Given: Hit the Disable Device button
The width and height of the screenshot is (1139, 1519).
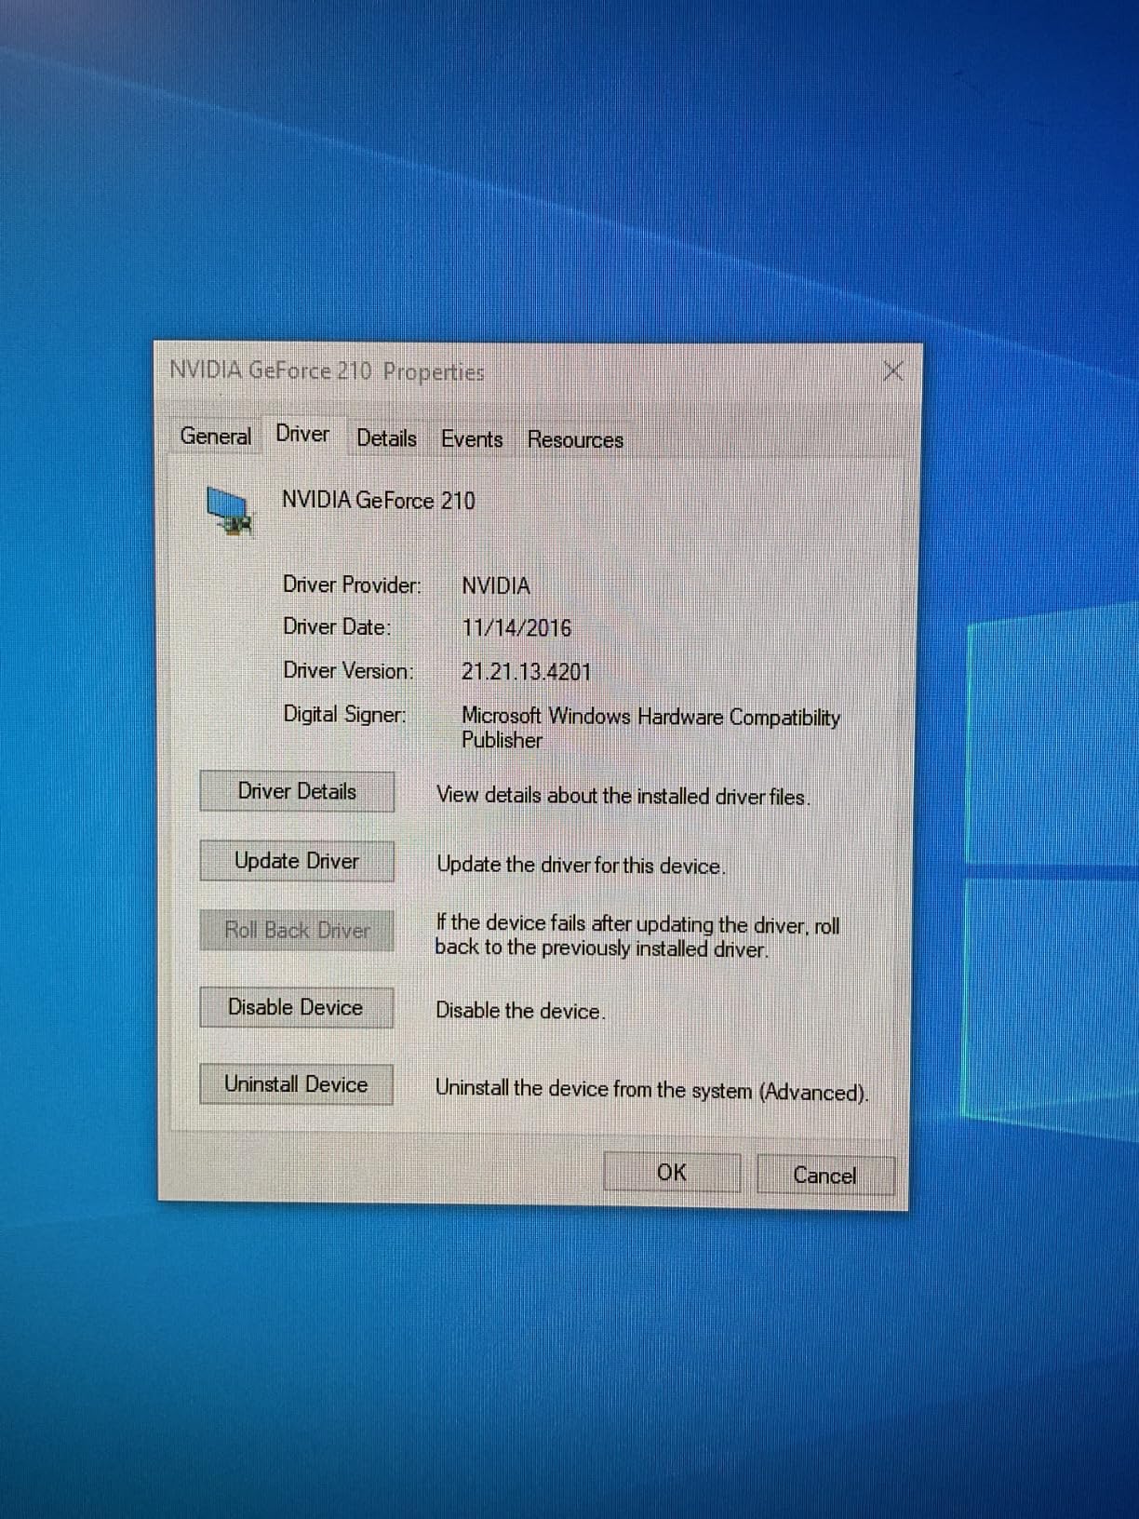Looking at the screenshot, I should click(296, 1007).
